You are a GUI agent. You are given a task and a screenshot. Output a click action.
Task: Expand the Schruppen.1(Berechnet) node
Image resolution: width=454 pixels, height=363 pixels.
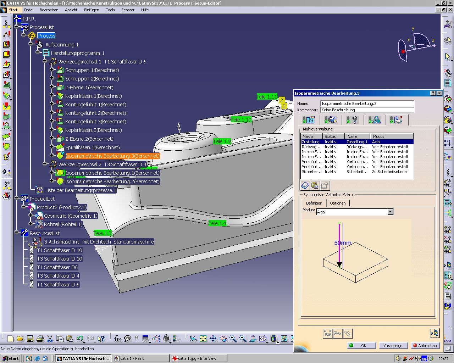[52, 70]
